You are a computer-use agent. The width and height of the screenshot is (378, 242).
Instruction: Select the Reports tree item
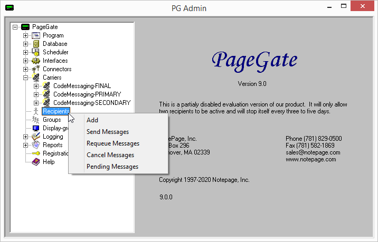click(x=53, y=145)
